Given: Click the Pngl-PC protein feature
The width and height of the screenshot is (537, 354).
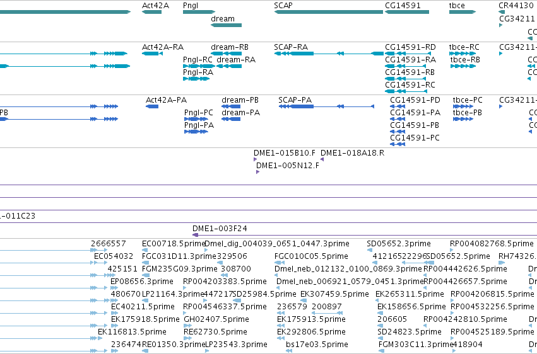Looking at the screenshot, I should [196, 119].
